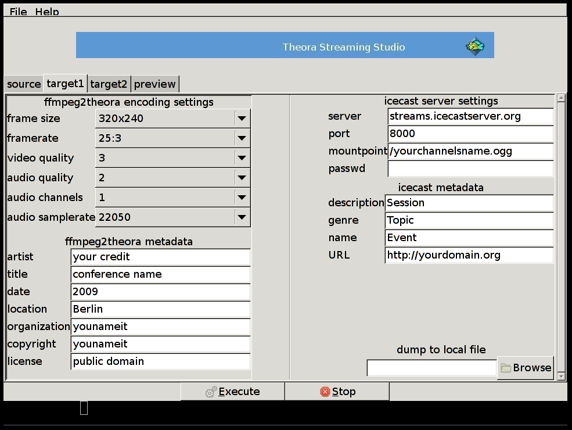The height and width of the screenshot is (430, 572).
Task: Switch to the source tab
Action: [x=24, y=84]
